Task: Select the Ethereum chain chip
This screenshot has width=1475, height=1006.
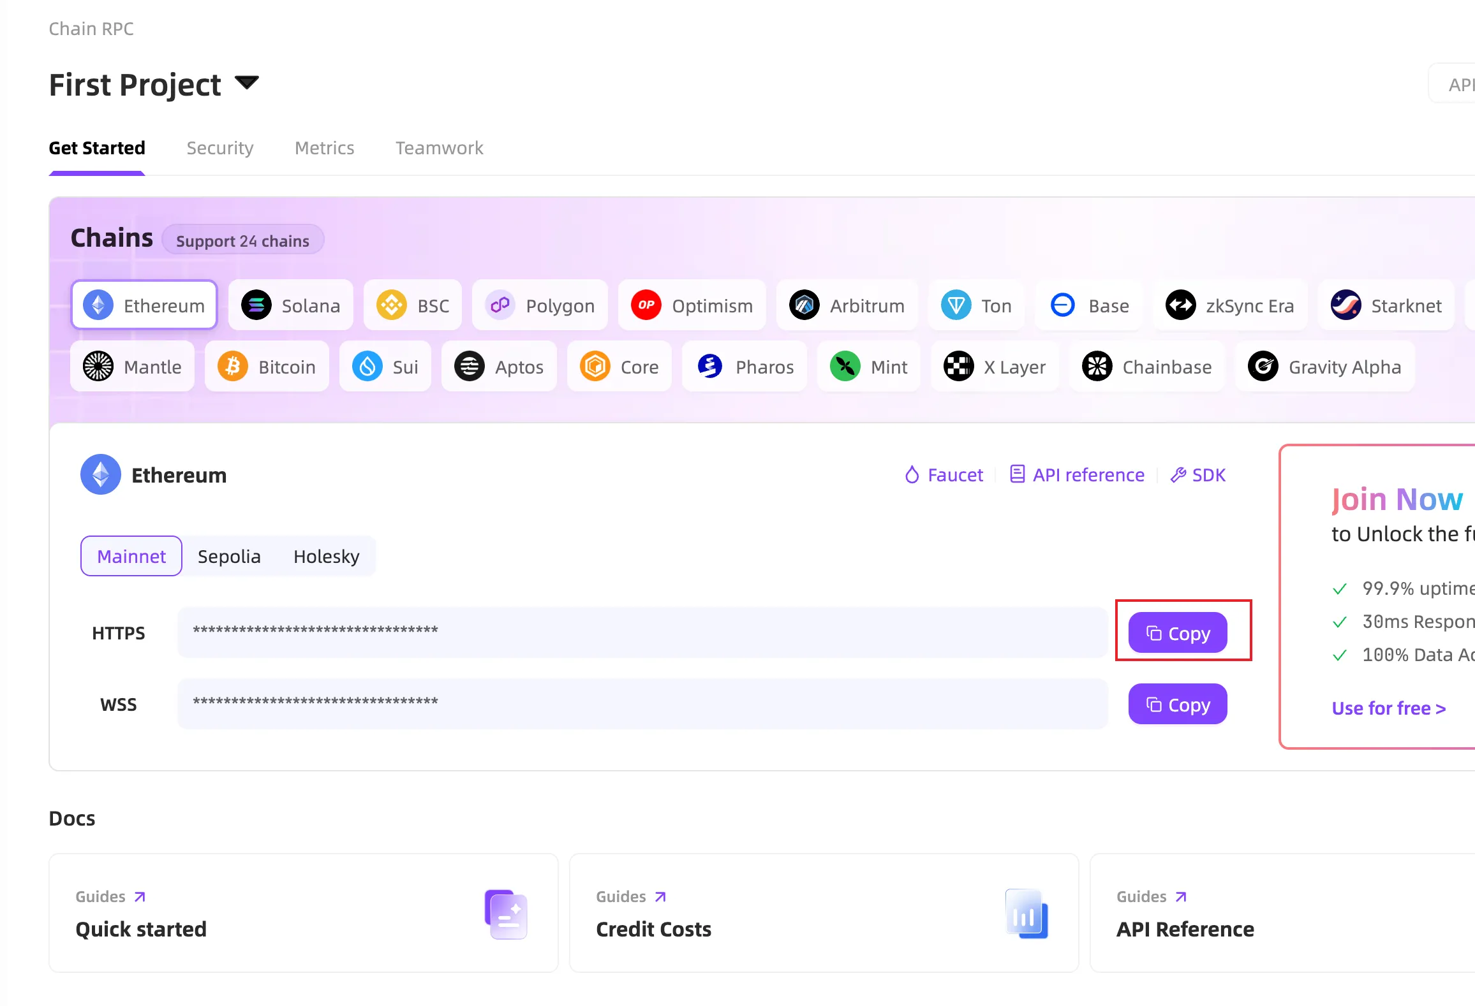Action: coord(144,305)
